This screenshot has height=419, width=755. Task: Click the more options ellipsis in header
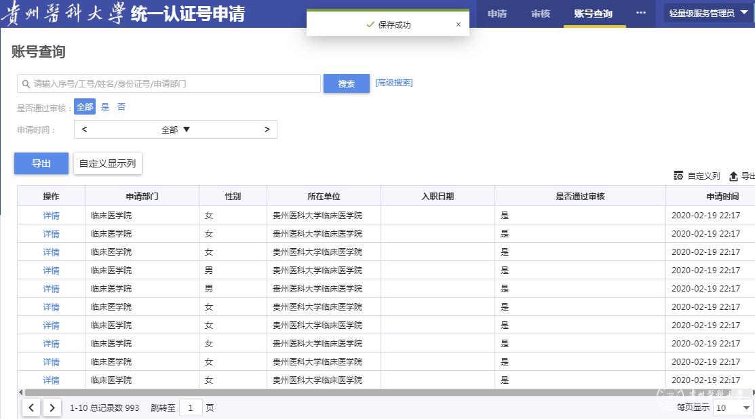click(x=640, y=13)
